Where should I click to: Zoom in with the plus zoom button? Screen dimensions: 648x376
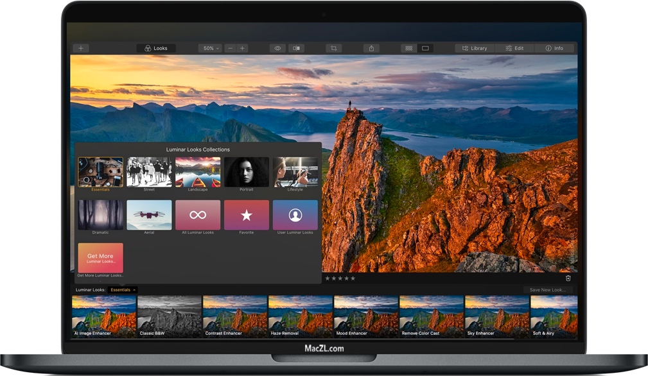(242, 48)
